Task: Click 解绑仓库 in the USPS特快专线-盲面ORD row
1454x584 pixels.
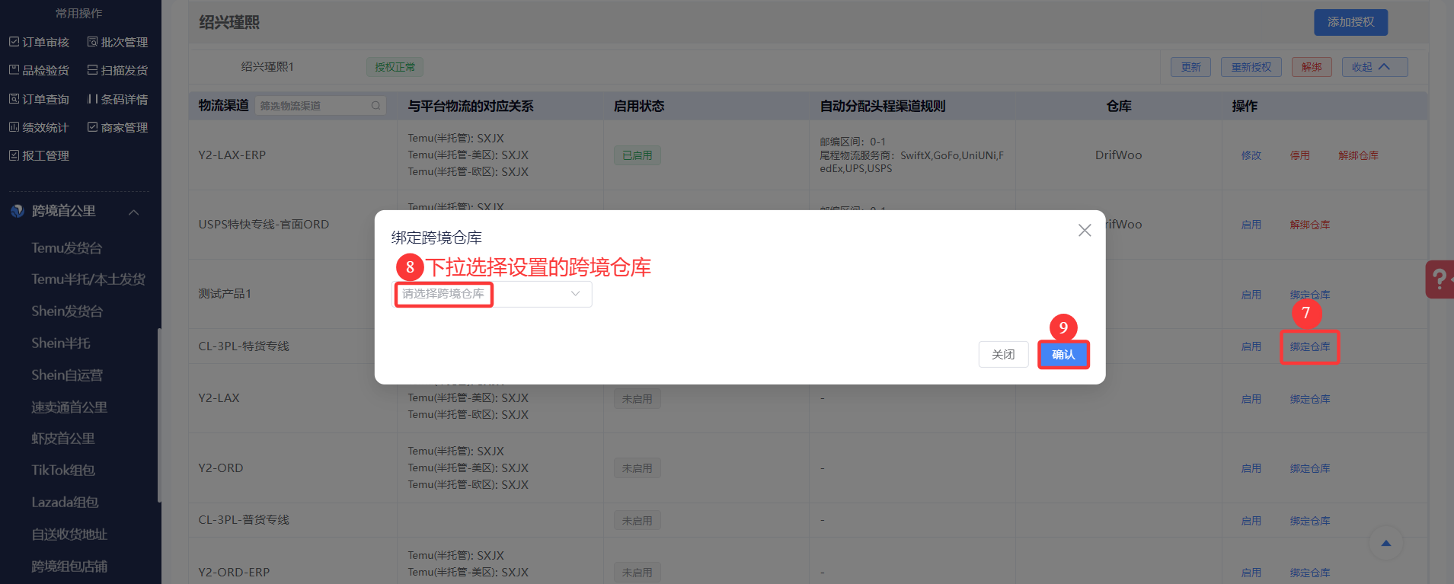Action: [x=1310, y=225]
